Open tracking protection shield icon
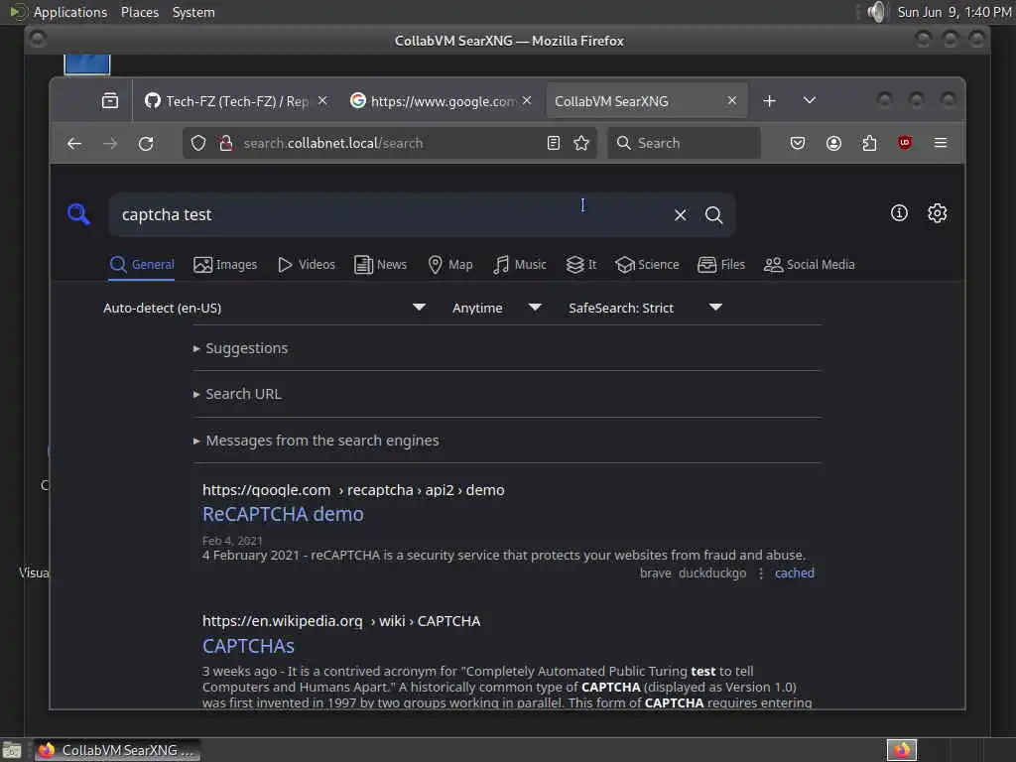The width and height of the screenshot is (1016, 762). pos(198,143)
